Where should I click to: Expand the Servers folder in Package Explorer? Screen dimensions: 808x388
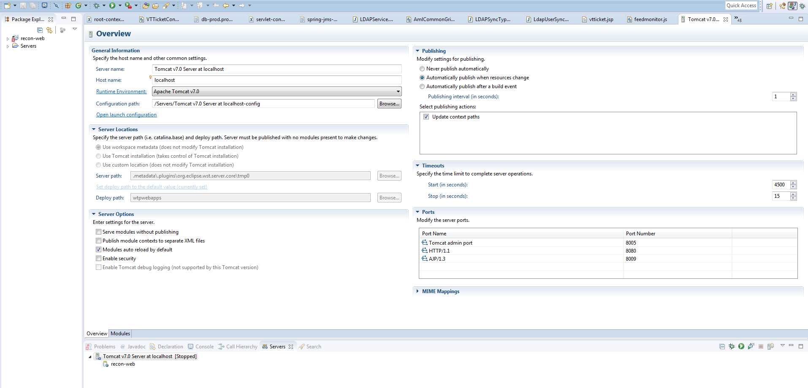pyautogui.click(x=8, y=46)
